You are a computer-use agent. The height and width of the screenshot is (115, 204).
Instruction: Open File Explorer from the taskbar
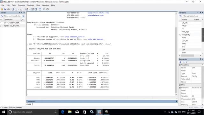click(x=70, y=112)
